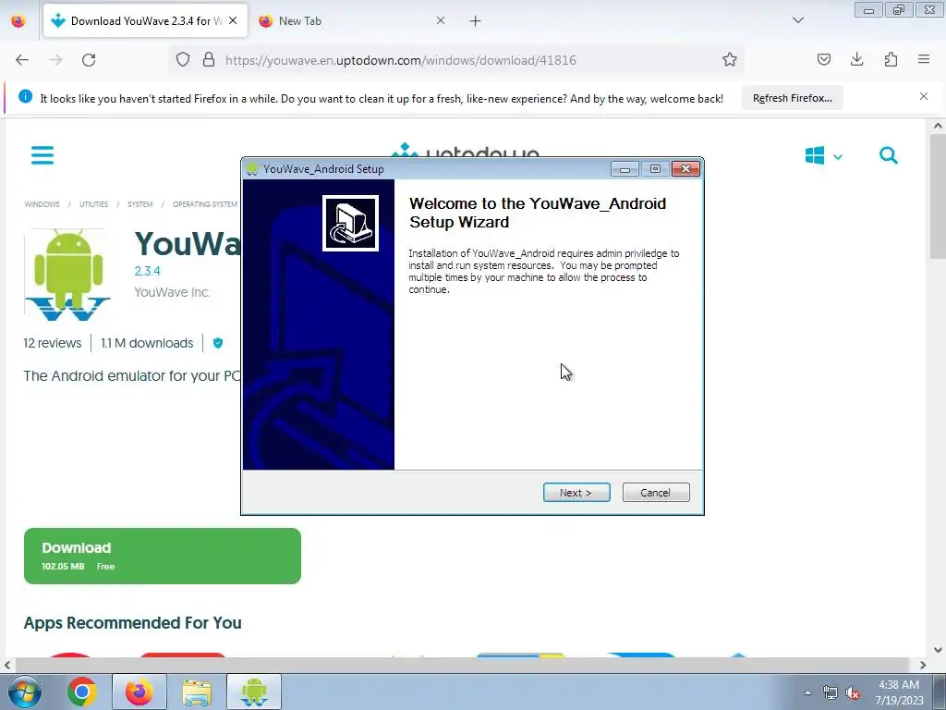Image resolution: width=946 pixels, height=710 pixels.
Task: Click the YouWave installer taskbar icon
Action: click(254, 692)
